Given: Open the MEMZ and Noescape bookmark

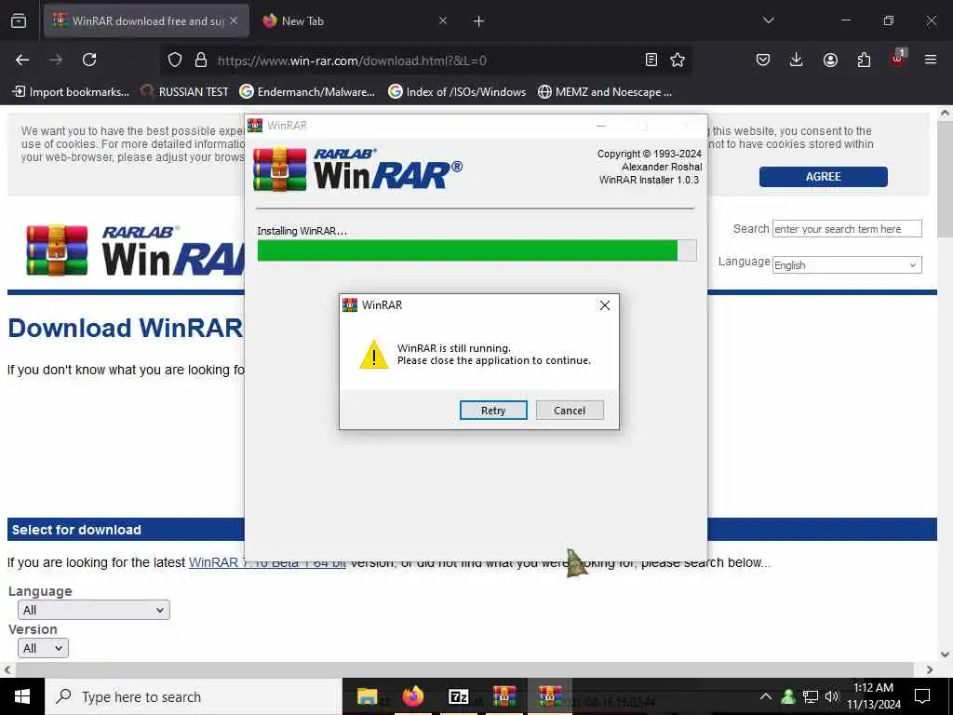Looking at the screenshot, I should [x=605, y=92].
